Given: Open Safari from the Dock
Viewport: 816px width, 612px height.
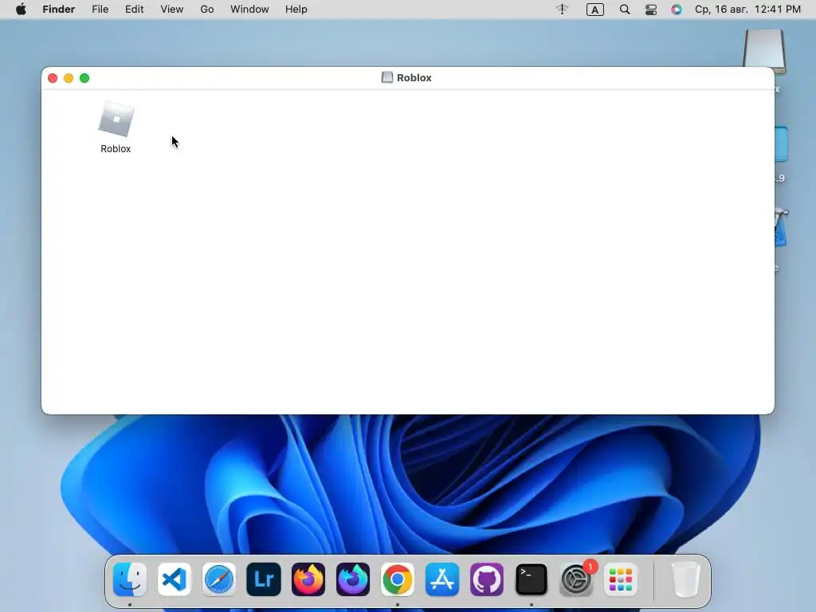Looking at the screenshot, I should pyautogui.click(x=219, y=579).
